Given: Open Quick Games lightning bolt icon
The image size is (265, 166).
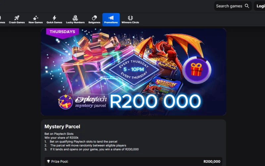Looking at the screenshot, I should 54,18.
